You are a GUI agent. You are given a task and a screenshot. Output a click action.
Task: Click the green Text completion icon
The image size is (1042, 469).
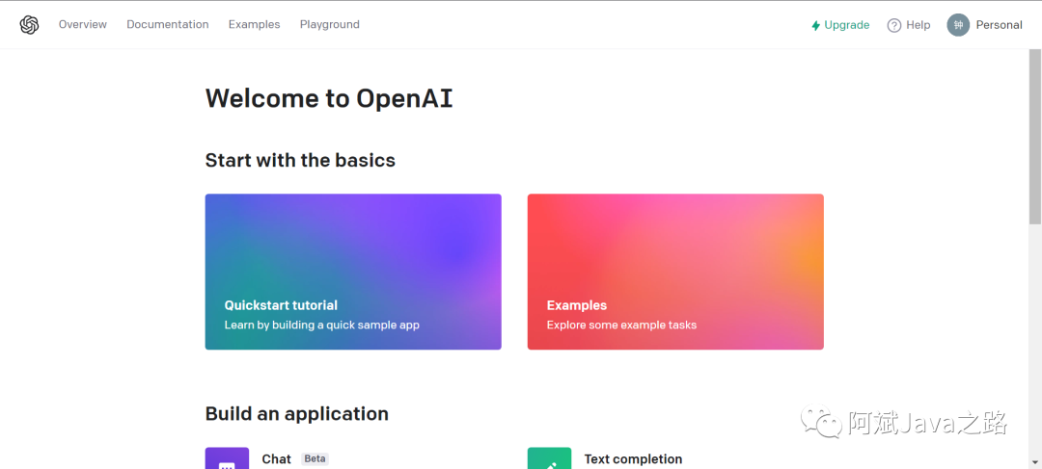pos(549,459)
